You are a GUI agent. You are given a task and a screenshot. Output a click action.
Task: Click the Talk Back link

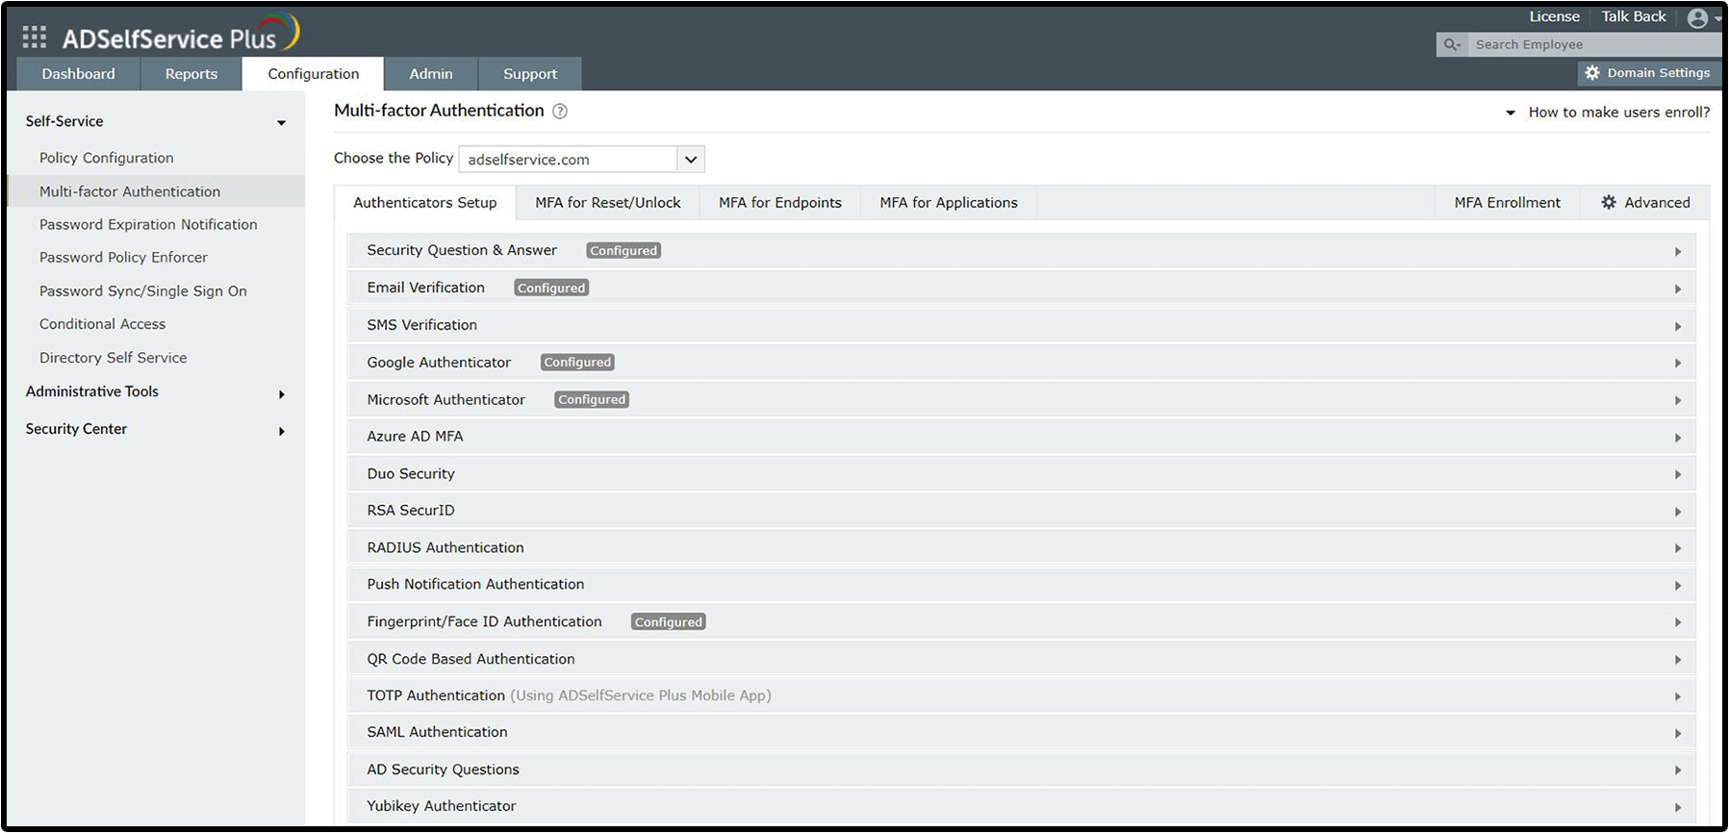[1634, 16]
